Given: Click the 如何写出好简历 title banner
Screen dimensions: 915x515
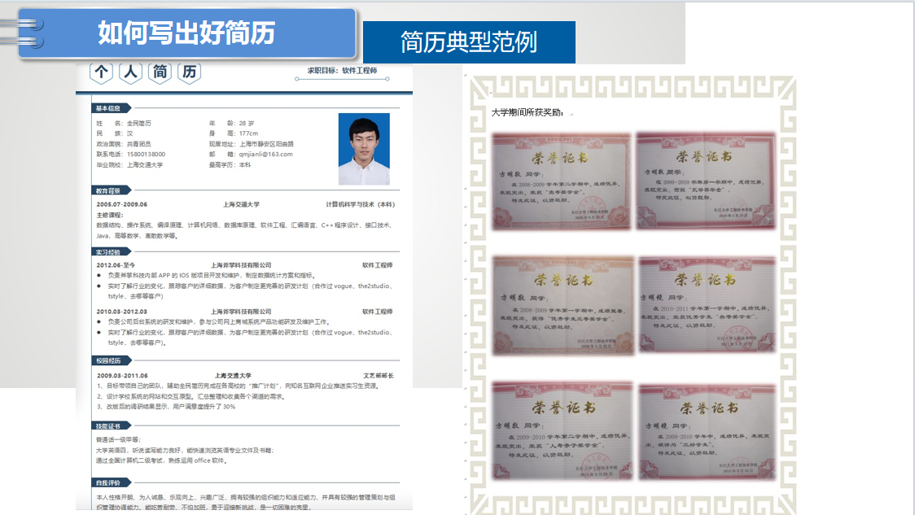Looking at the screenshot, I should (186, 33).
